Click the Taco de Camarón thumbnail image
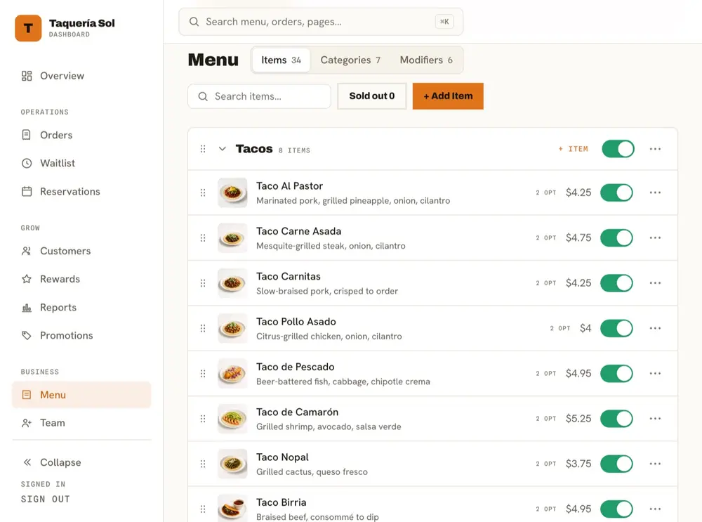702x522 pixels. [x=232, y=419]
